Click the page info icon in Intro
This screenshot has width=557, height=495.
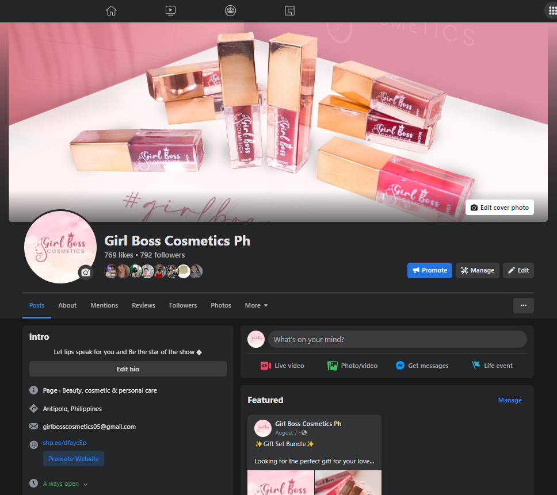34,390
